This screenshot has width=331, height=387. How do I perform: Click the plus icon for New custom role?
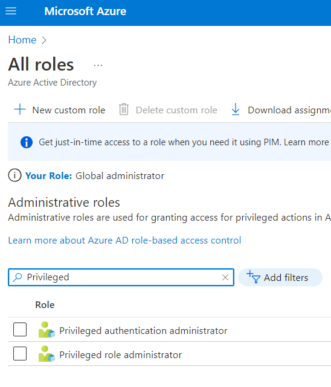20,109
